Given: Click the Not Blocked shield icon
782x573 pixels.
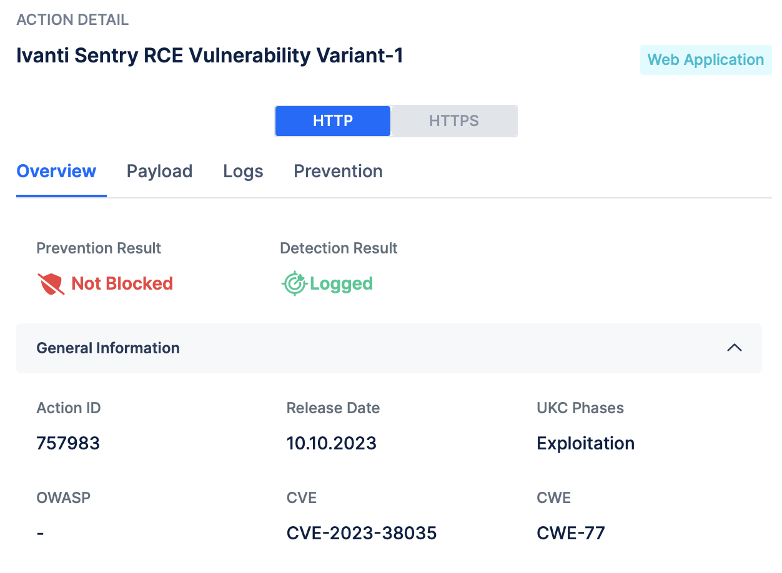Looking at the screenshot, I should 51,284.
